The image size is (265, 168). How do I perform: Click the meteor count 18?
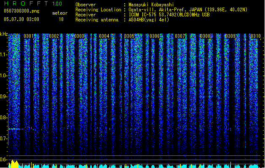[x=61, y=19]
